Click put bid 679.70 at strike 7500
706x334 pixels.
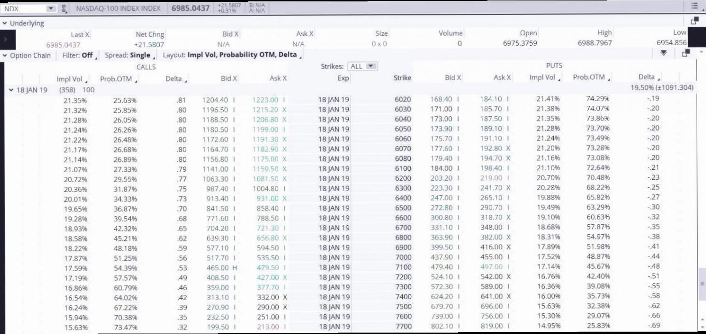pos(441,306)
